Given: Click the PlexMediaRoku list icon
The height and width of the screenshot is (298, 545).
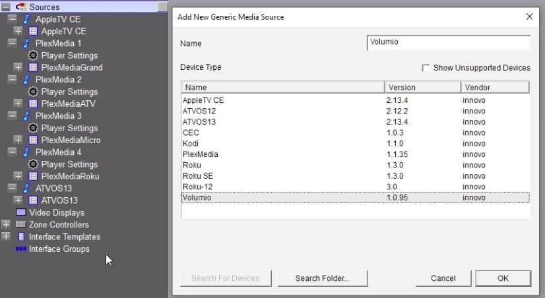Looking at the screenshot, I should tap(33, 176).
